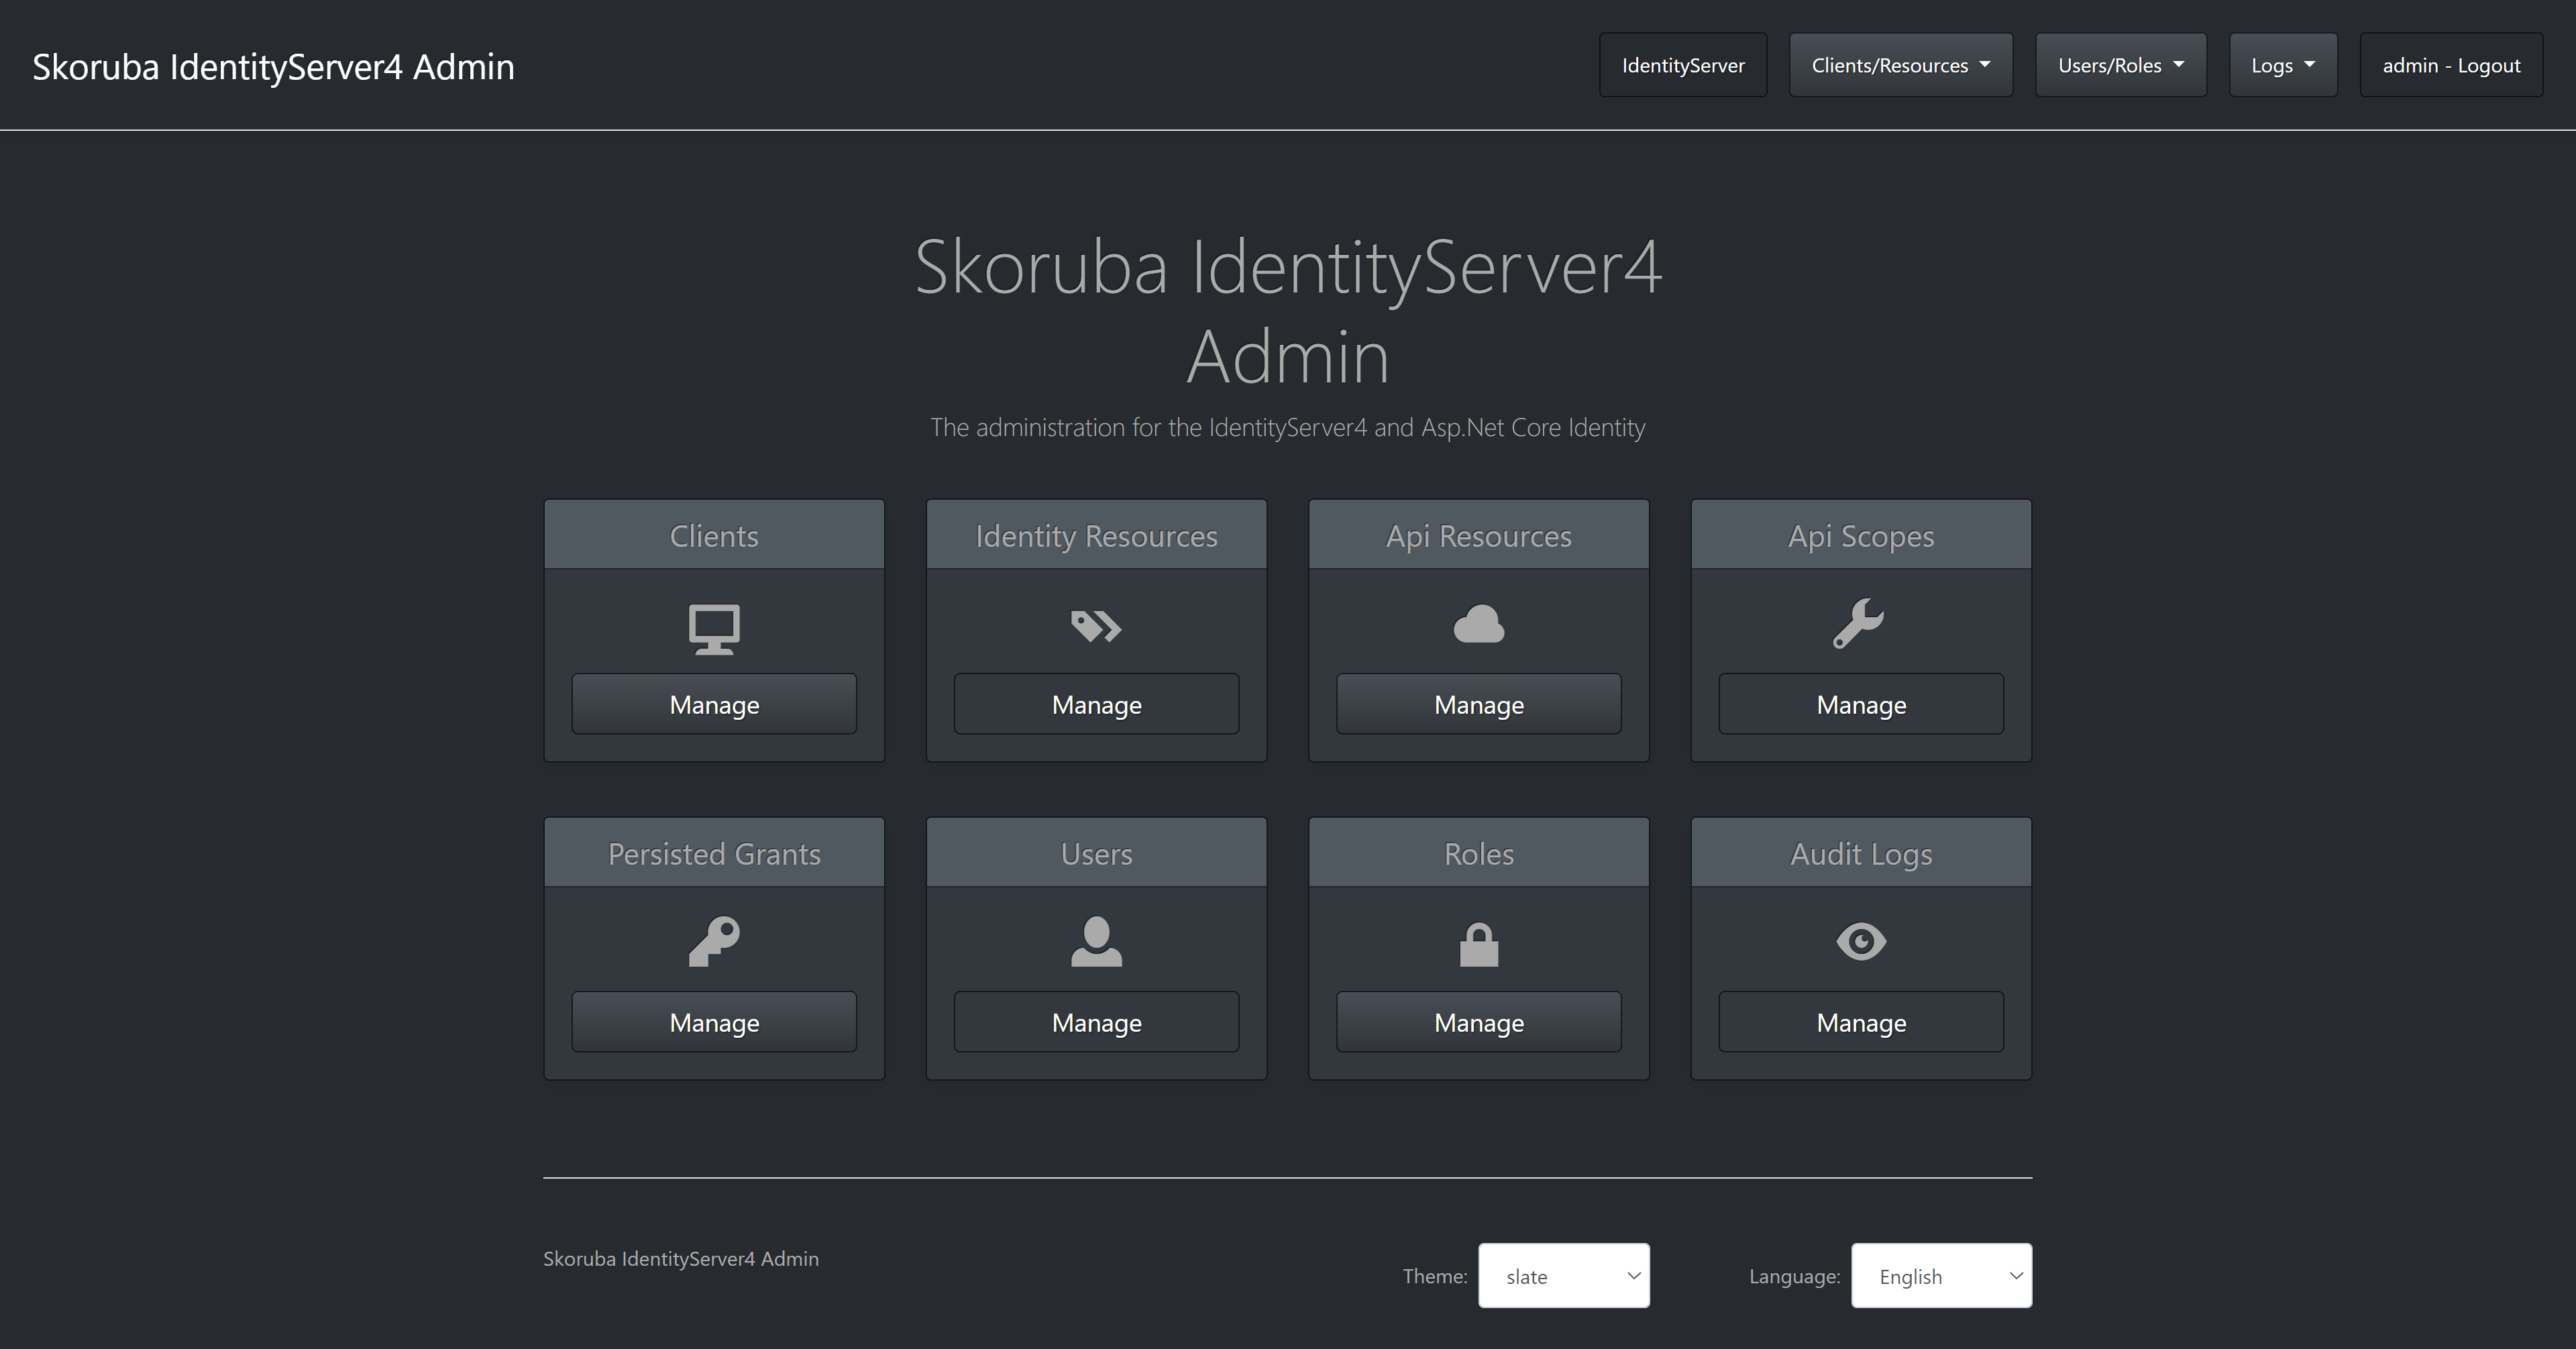Open the Logs menu in navbar
Image resolution: width=2576 pixels, height=1349 pixels.
2282,65
